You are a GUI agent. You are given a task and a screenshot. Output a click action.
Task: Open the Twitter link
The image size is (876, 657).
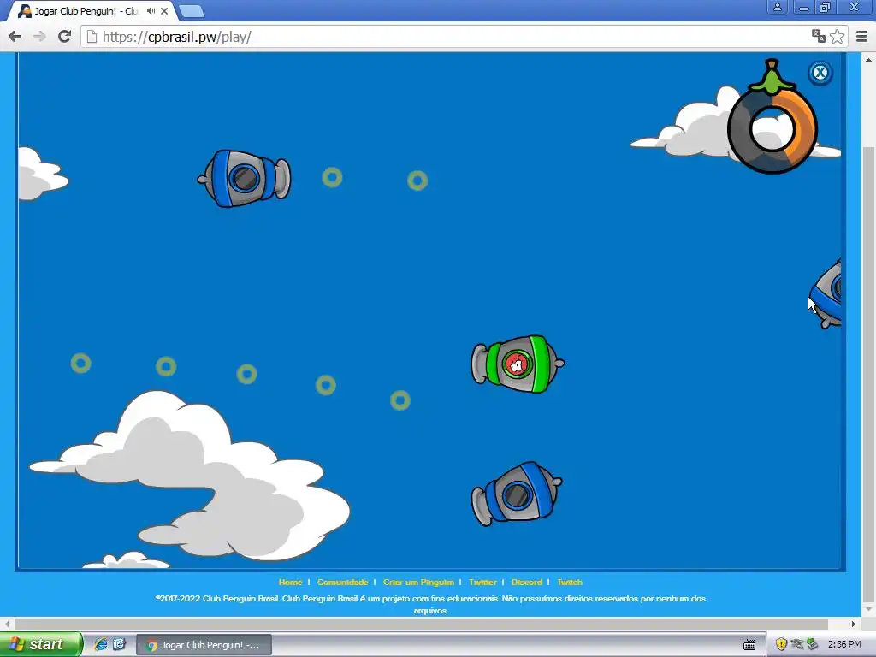pos(482,582)
